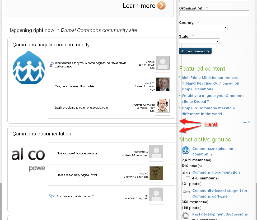Image resolution: width=257 pixels, height=220 pixels.
Task: Open Commons documentation group link in sidebar
Action: 216,172
